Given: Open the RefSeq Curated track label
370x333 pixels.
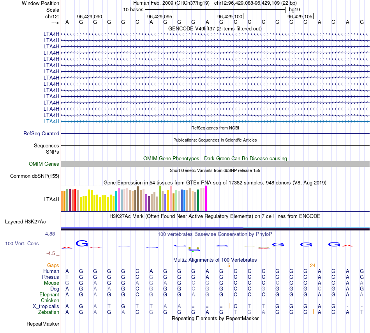Looking at the screenshot, I should 41,133.
